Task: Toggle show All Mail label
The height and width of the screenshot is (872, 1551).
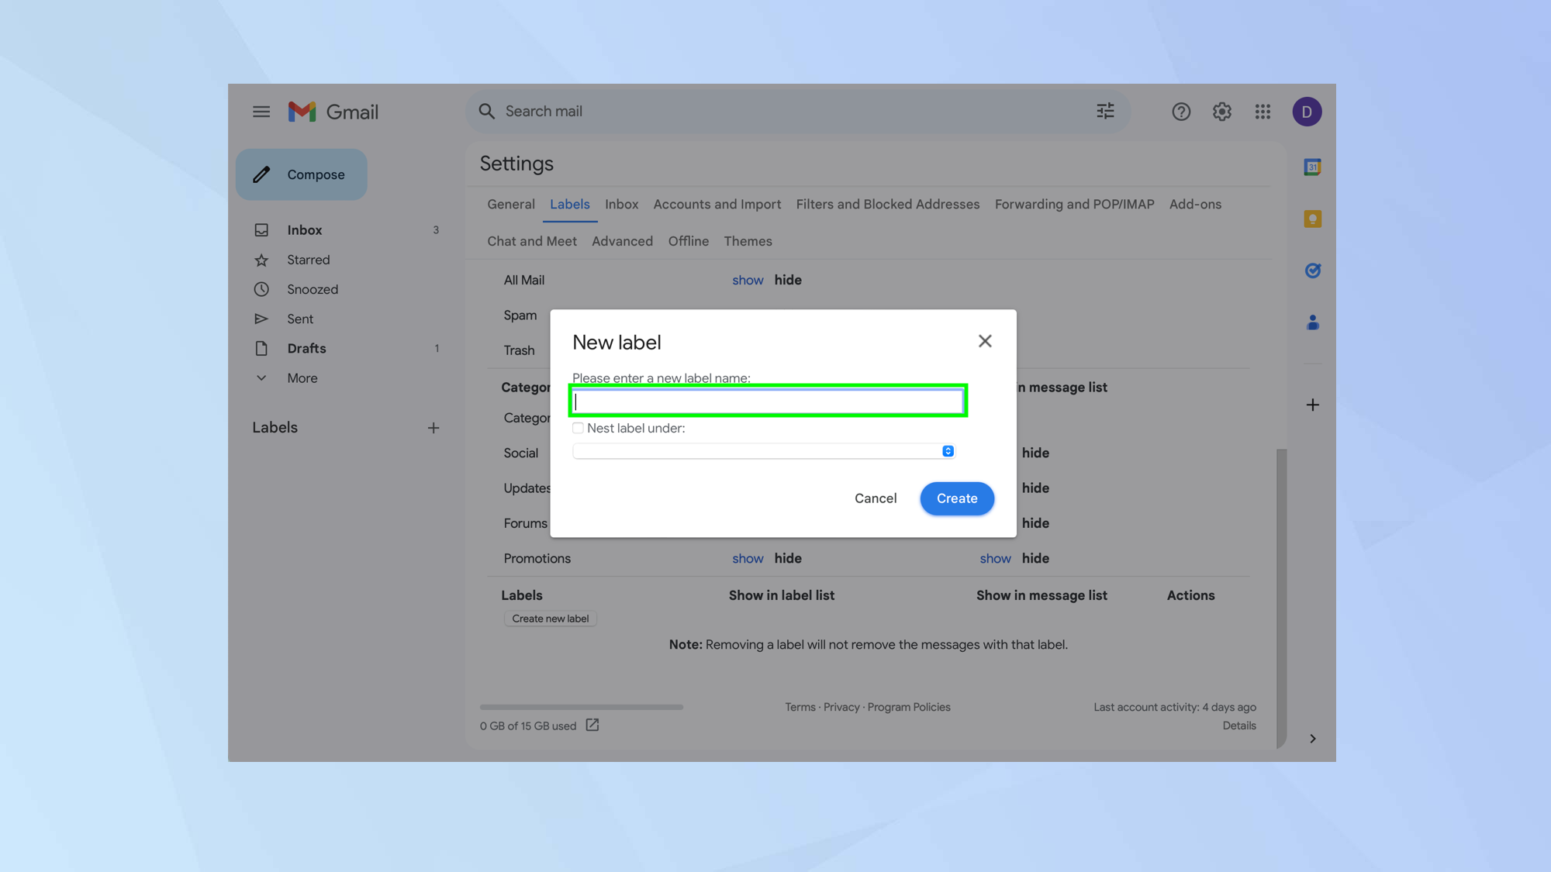Action: 748,279
